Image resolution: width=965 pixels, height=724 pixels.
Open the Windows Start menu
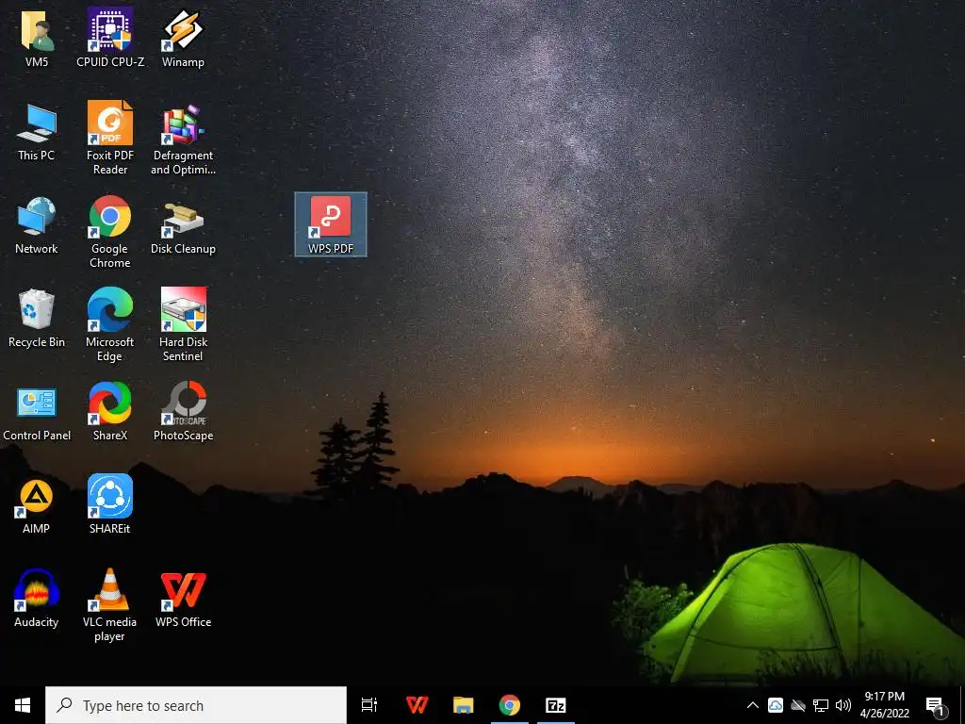23,705
